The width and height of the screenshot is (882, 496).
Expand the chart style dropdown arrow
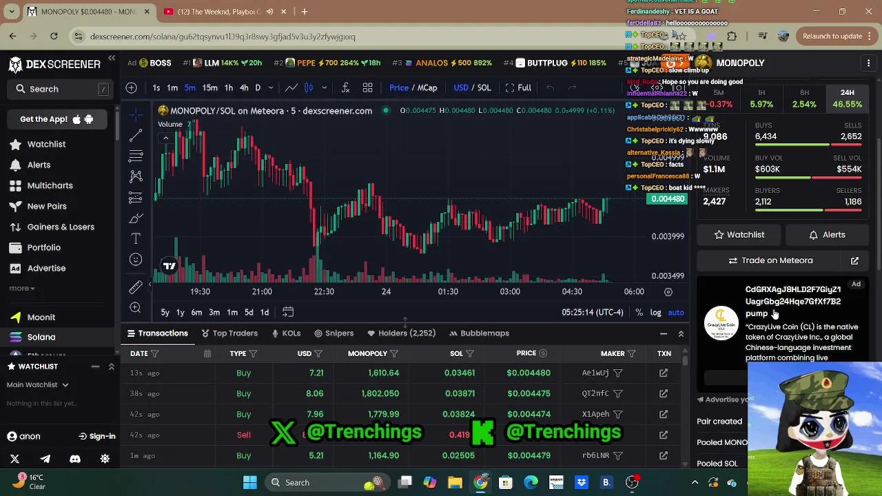point(324,87)
